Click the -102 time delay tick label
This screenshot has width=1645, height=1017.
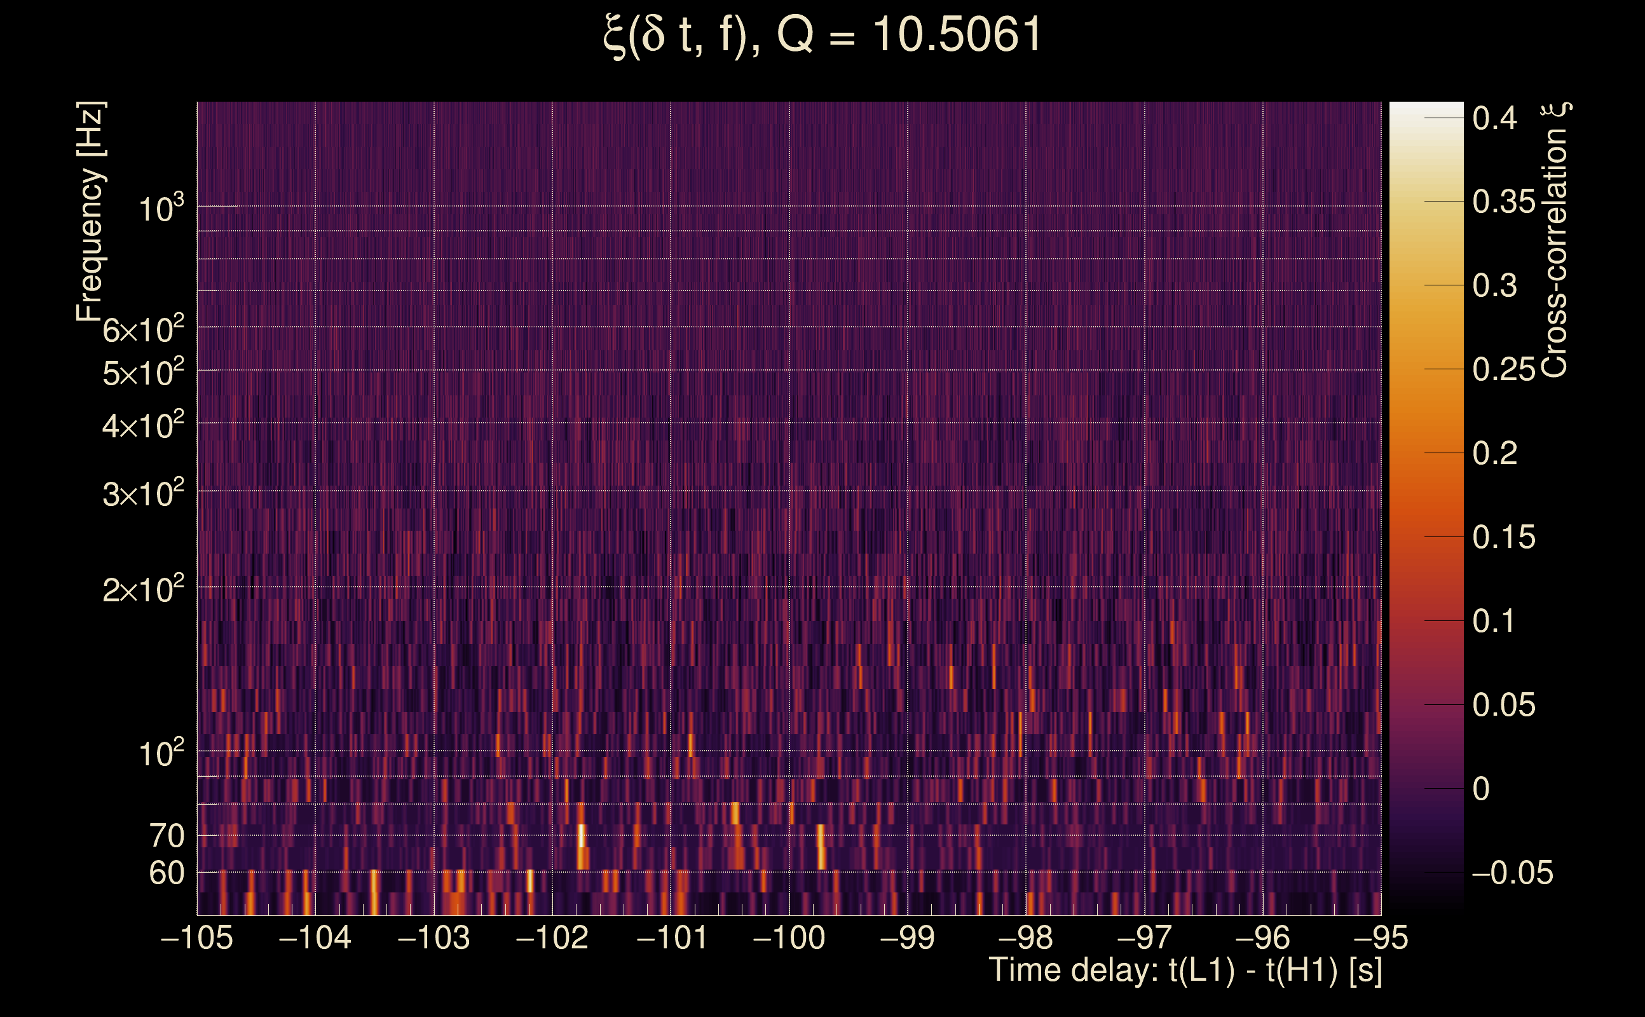pyautogui.click(x=552, y=938)
